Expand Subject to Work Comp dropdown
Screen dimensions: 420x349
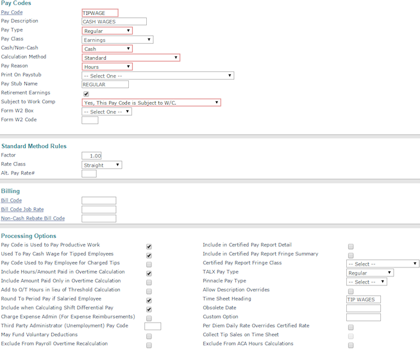click(x=151, y=103)
